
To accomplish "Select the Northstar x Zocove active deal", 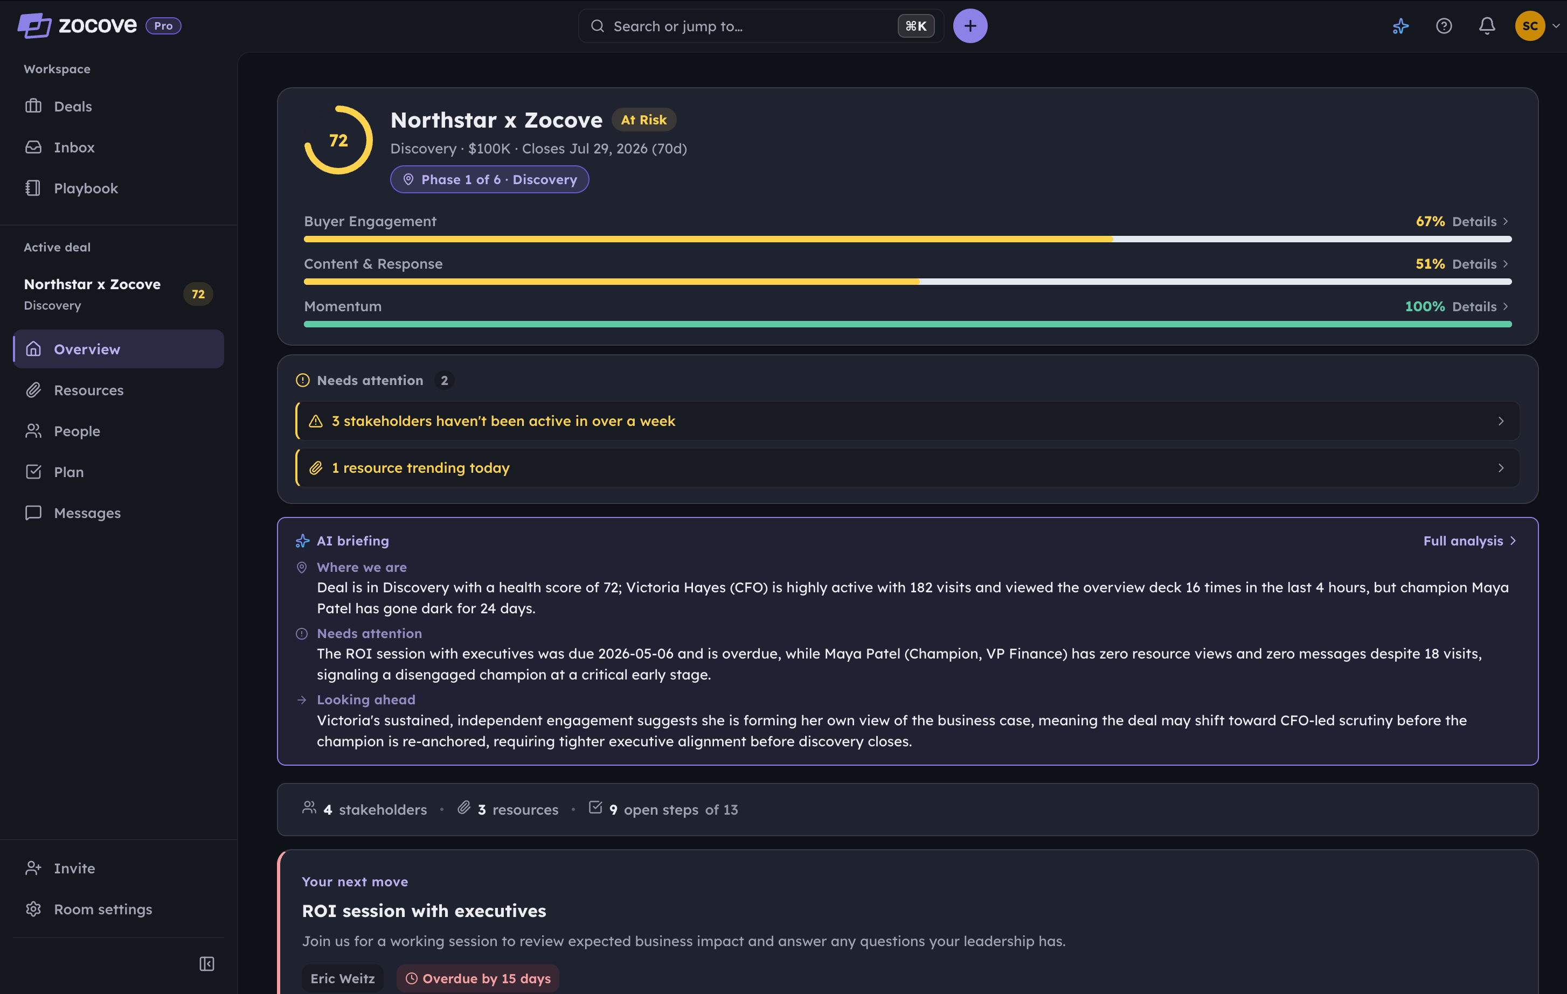I will (x=119, y=294).
